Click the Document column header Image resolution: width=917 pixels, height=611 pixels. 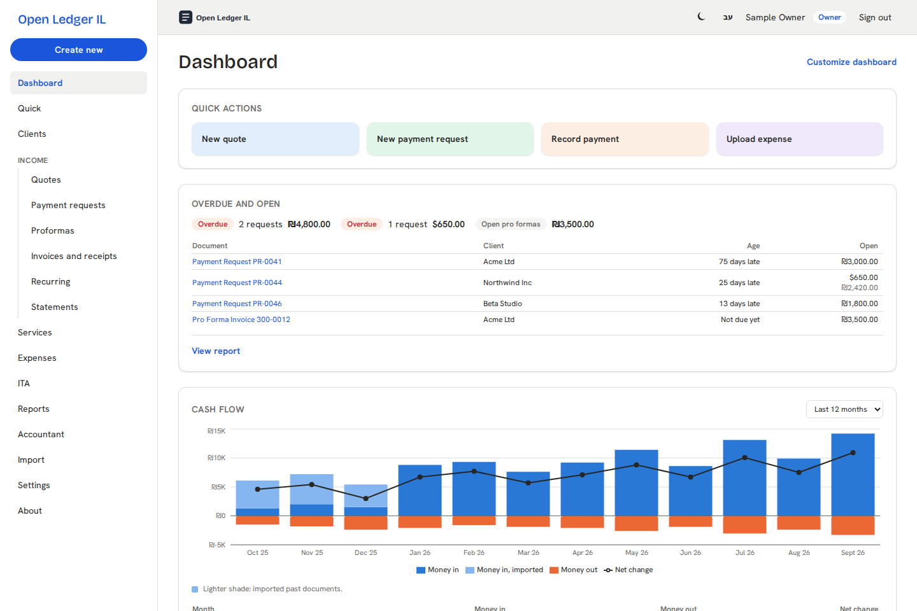point(210,246)
